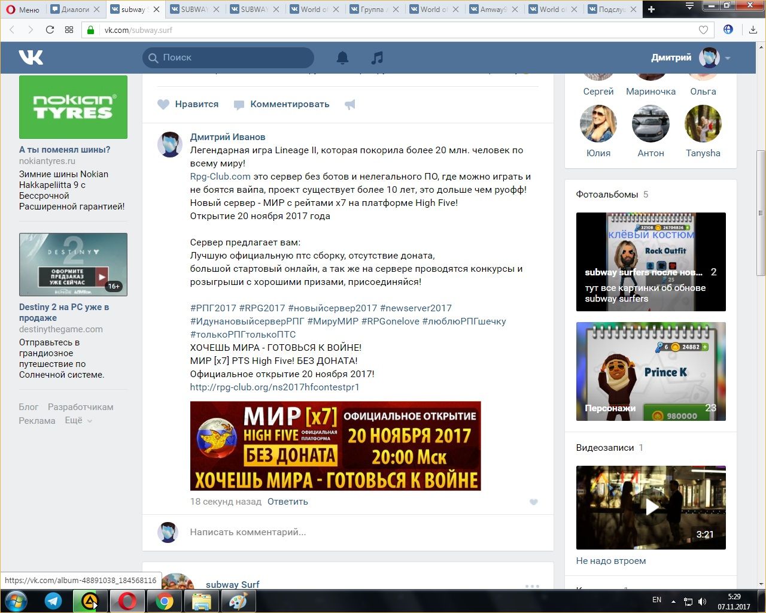This screenshot has width=766, height=613.
Task: Open the subway Surf group link
Action: coord(233,584)
